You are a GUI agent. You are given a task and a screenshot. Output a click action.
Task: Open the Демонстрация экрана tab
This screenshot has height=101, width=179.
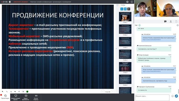pyautogui.click(x=16, y=97)
